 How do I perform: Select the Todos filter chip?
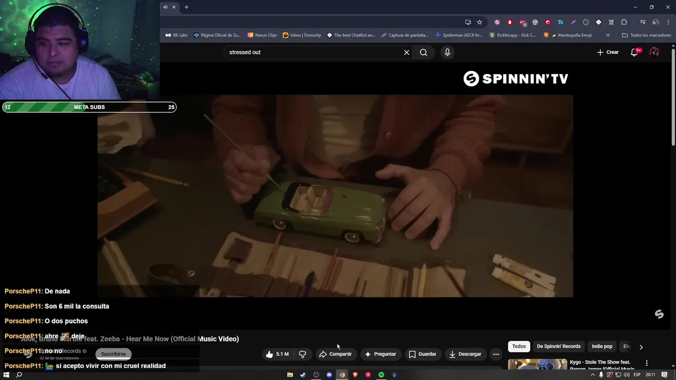coord(519,346)
